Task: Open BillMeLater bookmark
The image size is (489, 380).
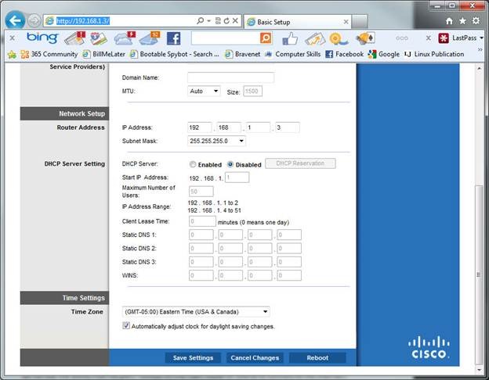Action: pyautogui.click(x=103, y=54)
